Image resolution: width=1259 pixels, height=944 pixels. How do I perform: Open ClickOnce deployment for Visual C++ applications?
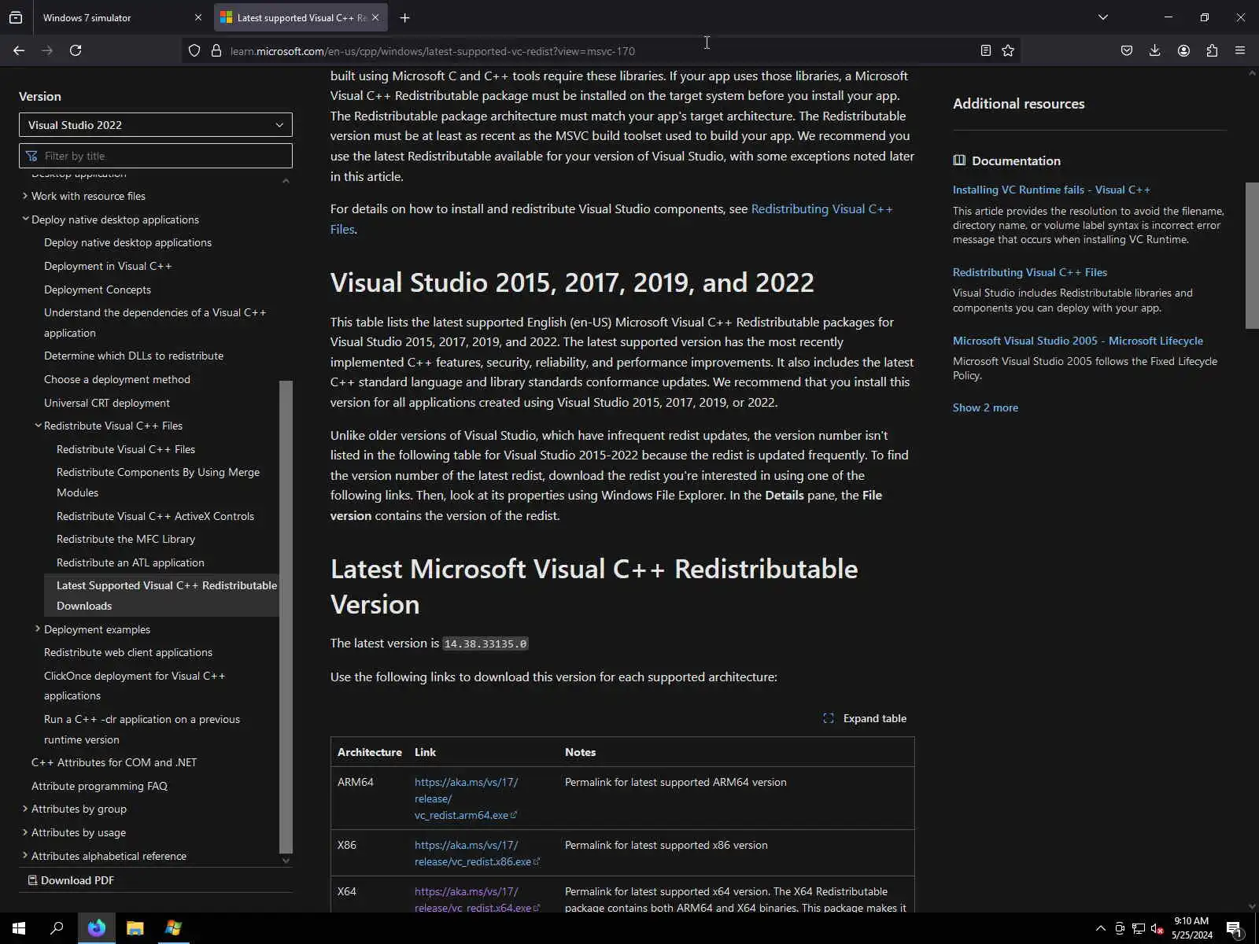click(135, 686)
